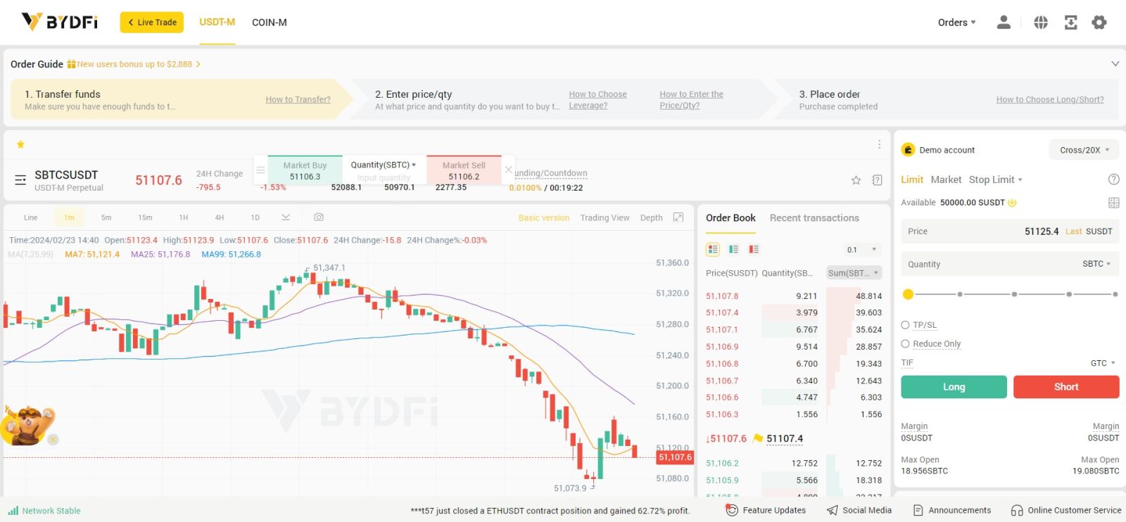Switch chart to Depth view
Image resolution: width=1126 pixels, height=522 pixels.
[652, 217]
